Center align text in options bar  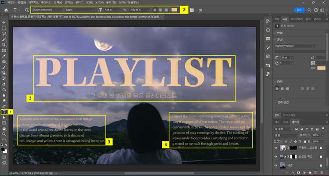click(x=161, y=10)
